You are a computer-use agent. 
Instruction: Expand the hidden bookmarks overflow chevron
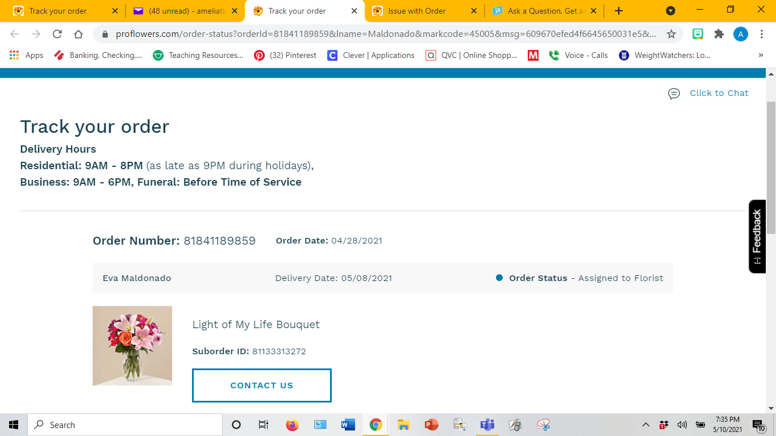point(761,55)
